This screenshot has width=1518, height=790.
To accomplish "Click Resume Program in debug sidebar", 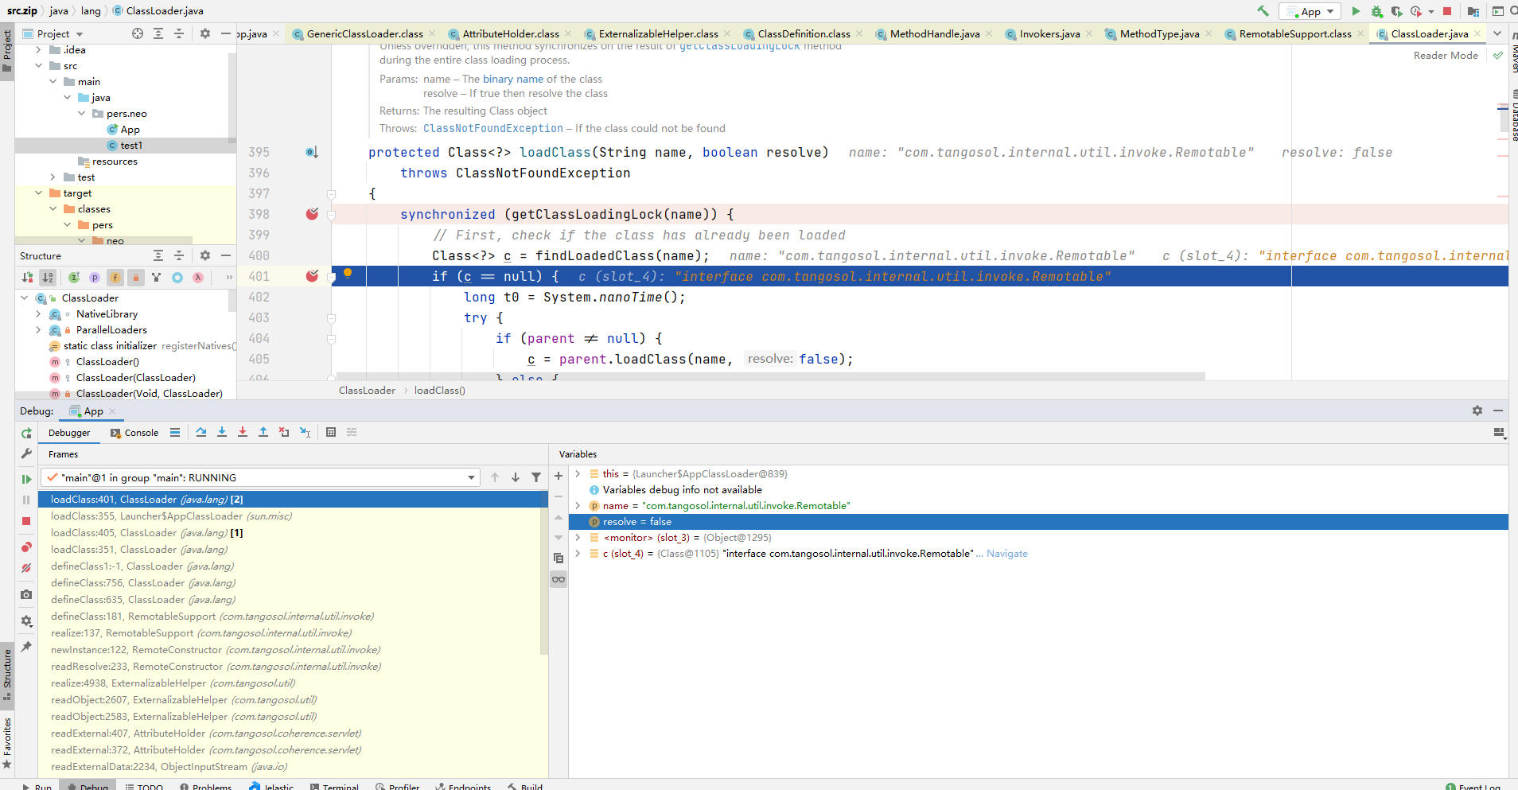I will (x=26, y=479).
